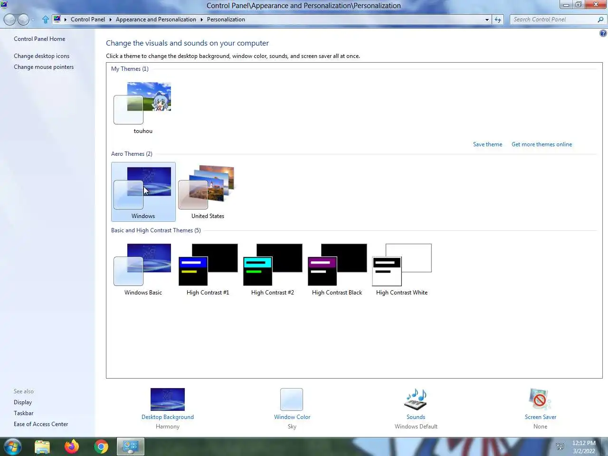Click the Windows Default sounds label
This screenshot has height=456, width=608.
coord(416,427)
